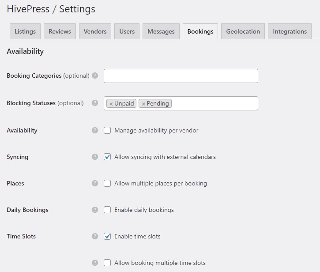The width and height of the screenshot is (320, 272).
Task: Click 'Manage availability per vendor' label
Action: 156,131
